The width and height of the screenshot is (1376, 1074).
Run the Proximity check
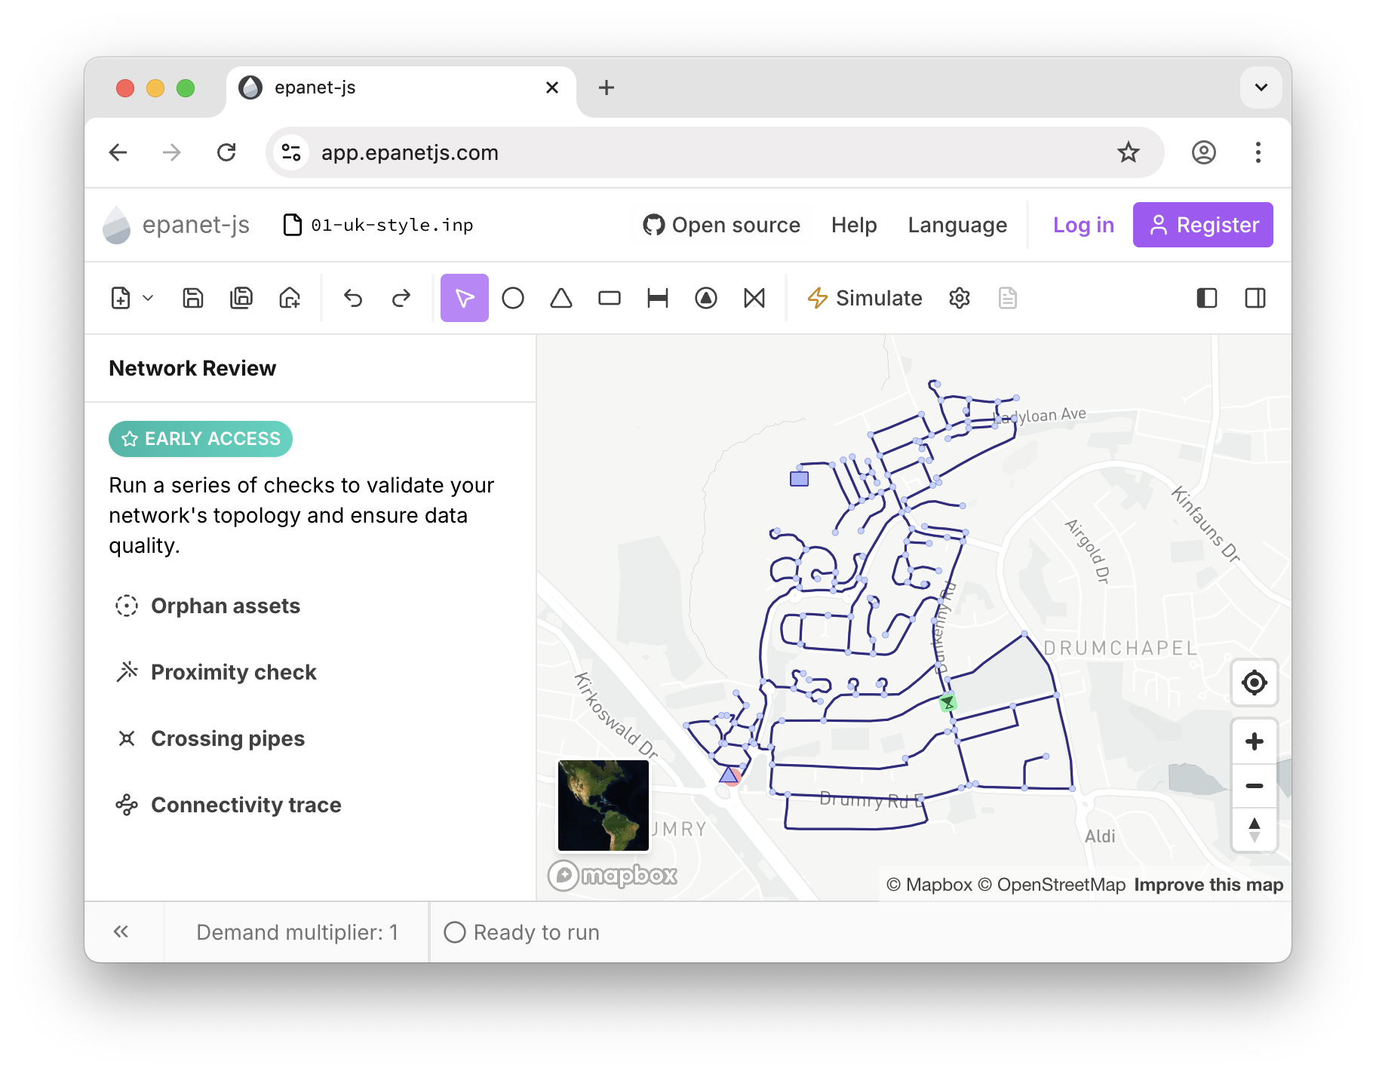pos(234,672)
